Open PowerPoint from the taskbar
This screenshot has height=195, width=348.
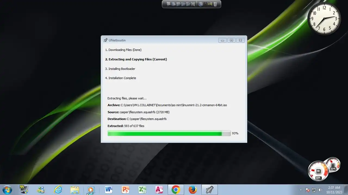[x=125, y=190]
